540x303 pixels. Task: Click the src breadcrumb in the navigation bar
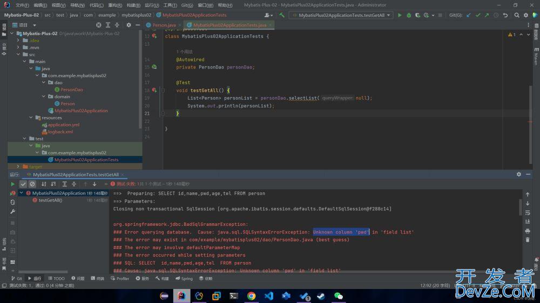point(48,15)
